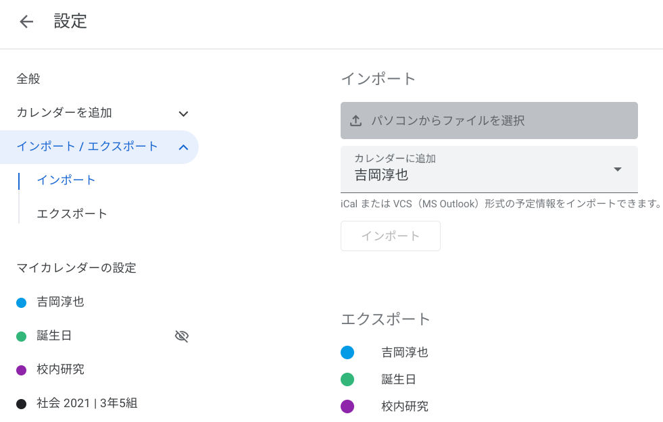Open 全般 settings section
This screenshot has height=422, width=663.
(x=28, y=79)
